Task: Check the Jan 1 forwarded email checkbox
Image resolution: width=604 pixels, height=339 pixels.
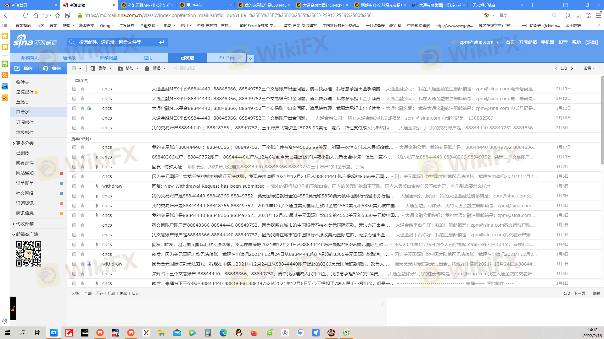Action: click(74, 283)
